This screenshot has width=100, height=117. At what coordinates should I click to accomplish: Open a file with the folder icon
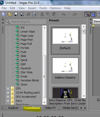coord(10,14)
